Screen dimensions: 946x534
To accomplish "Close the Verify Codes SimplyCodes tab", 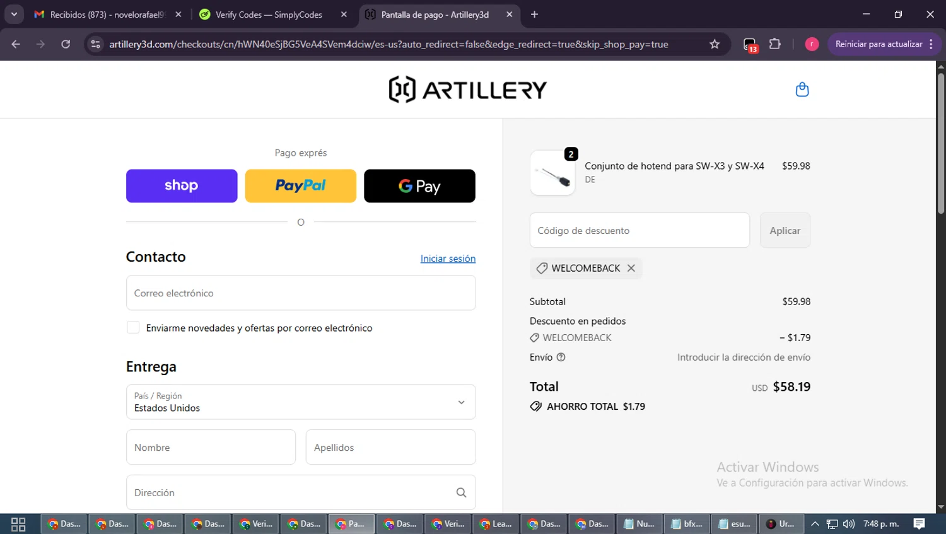I will [344, 15].
